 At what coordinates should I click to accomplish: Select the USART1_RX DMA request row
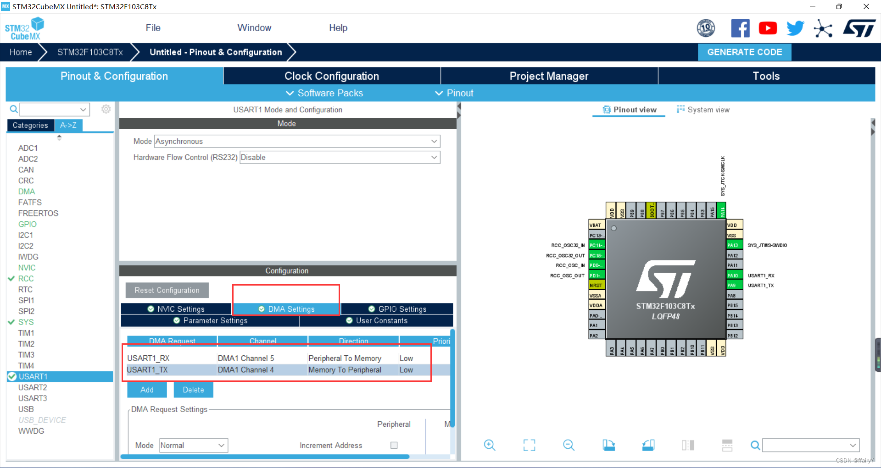click(x=288, y=358)
